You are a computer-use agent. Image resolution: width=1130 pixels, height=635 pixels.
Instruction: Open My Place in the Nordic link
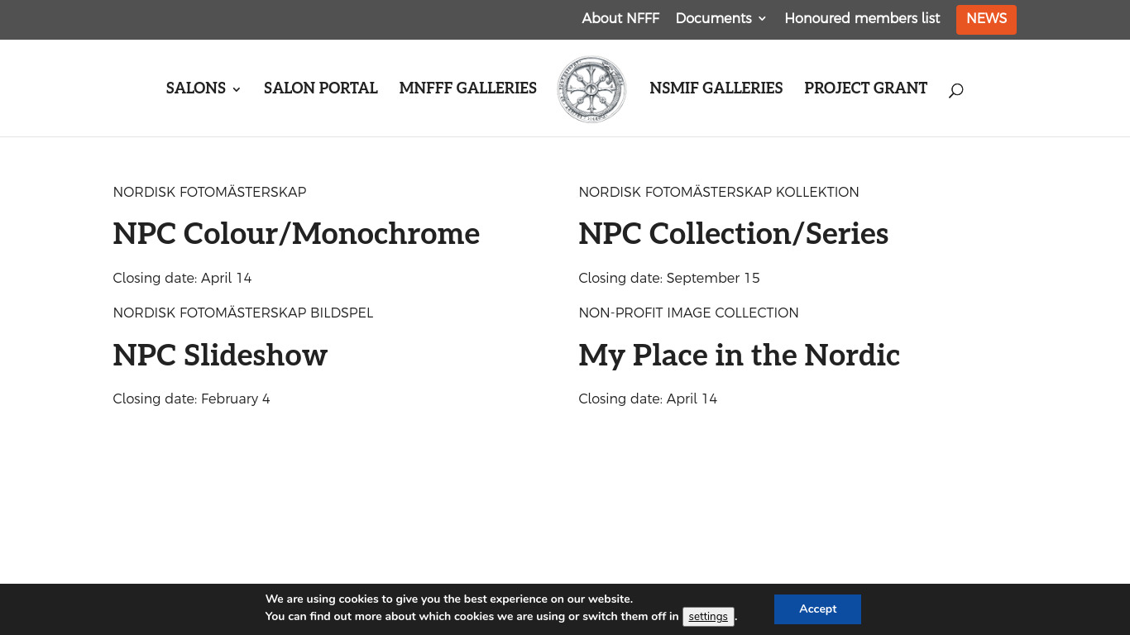click(x=739, y=356)
